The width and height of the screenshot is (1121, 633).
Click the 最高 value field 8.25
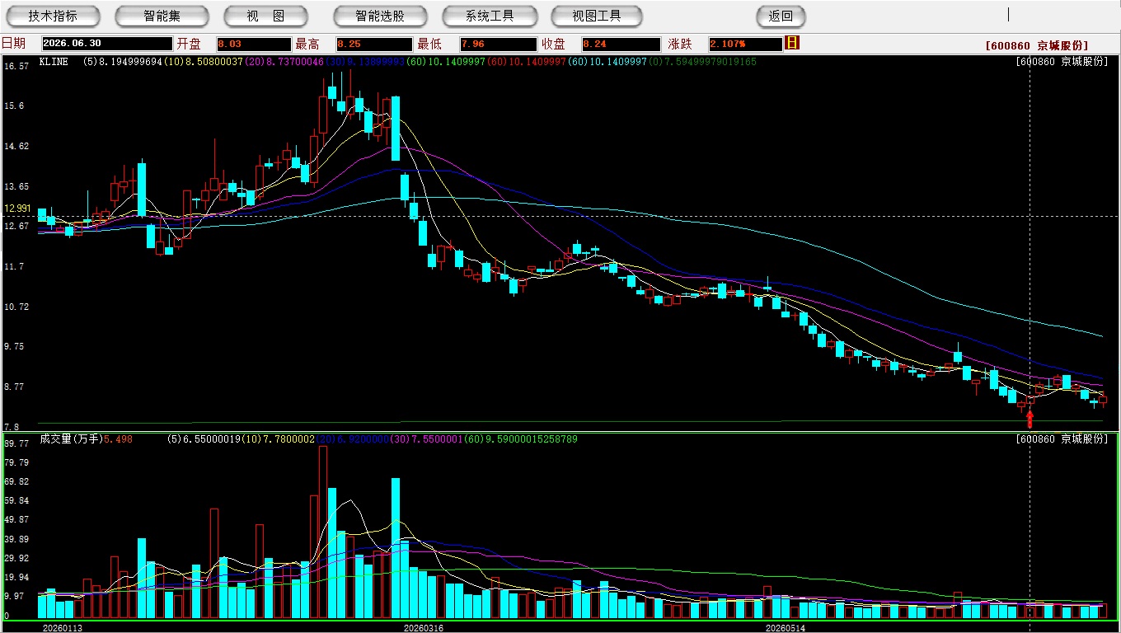[374, 44]
